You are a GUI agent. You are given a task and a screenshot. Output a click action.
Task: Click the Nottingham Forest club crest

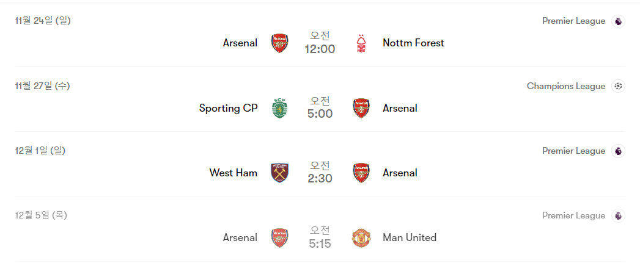point(361,43)
